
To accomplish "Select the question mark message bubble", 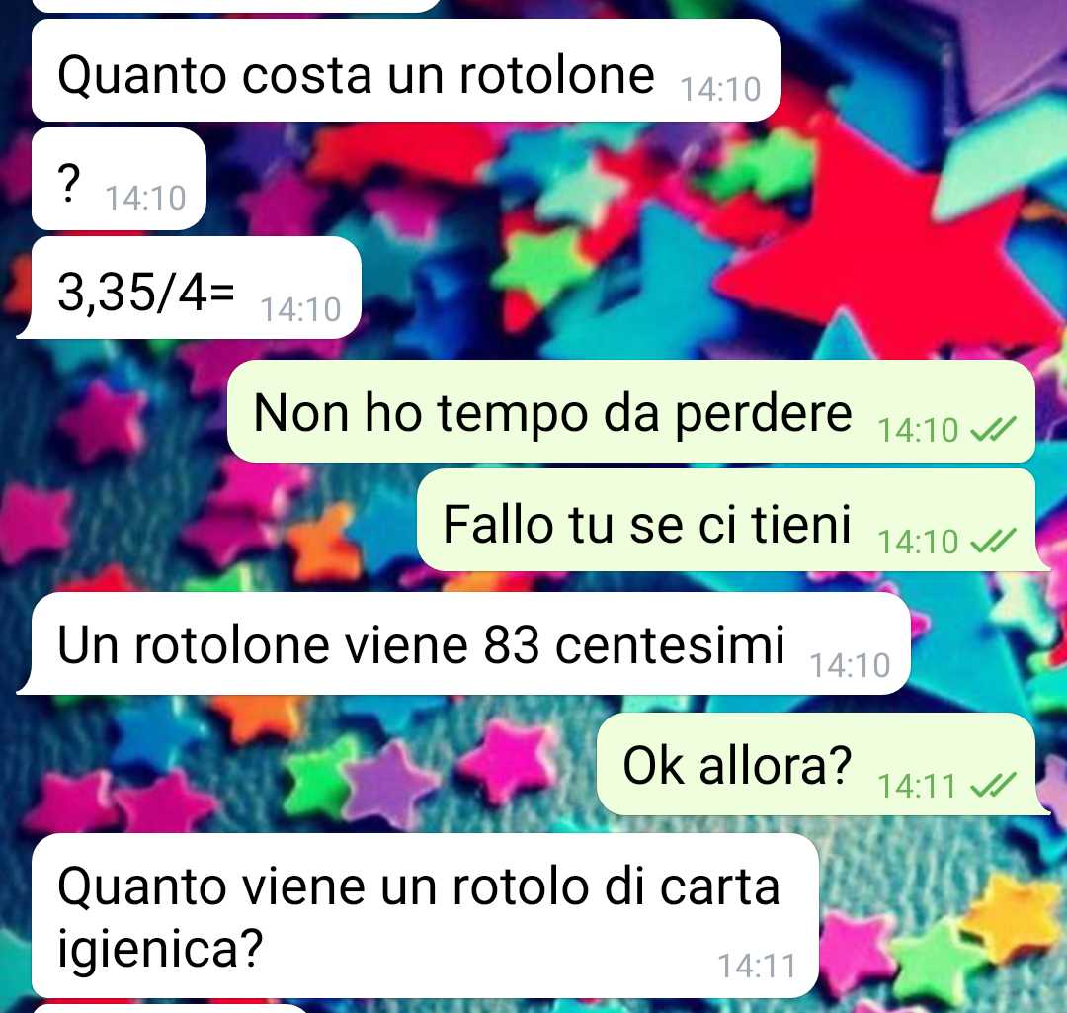I will [119, 178].
